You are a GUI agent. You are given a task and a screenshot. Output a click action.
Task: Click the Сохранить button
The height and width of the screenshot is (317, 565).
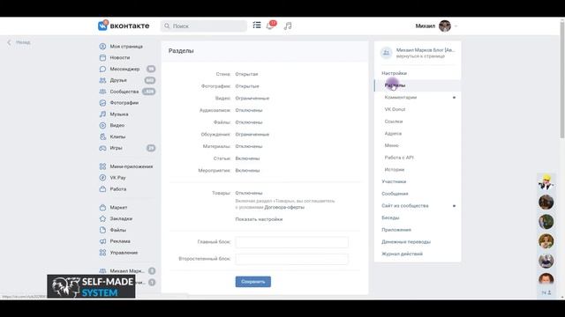pyautogui.click(x=253, y=282)
